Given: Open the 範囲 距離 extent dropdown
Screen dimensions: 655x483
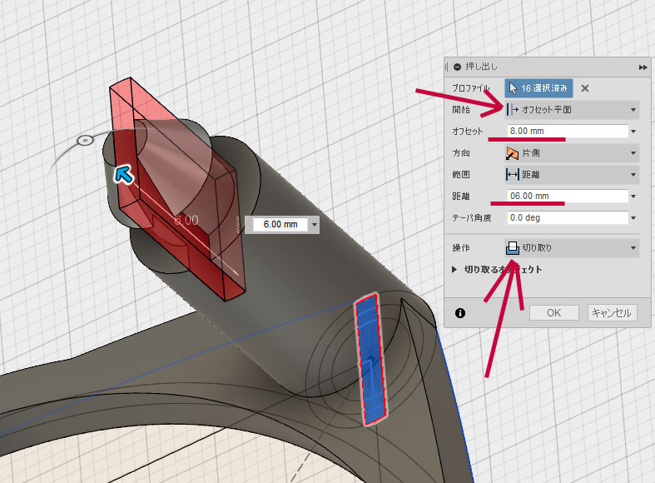Looking at the screenshot, I should click(571, 175).
